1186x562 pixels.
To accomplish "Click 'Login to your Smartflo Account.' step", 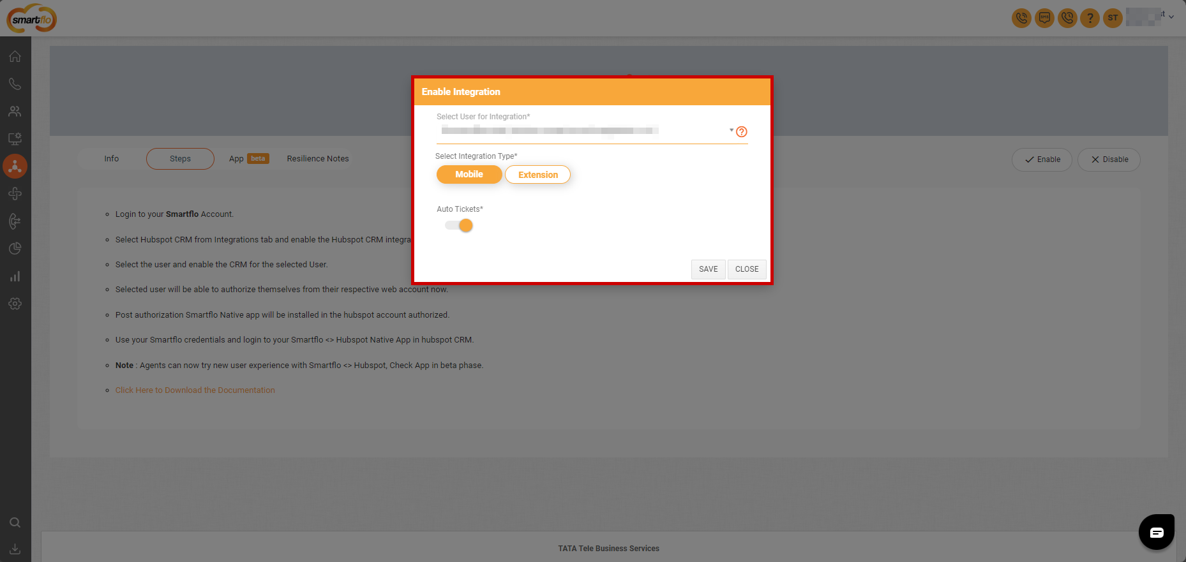I will point(174,214).
